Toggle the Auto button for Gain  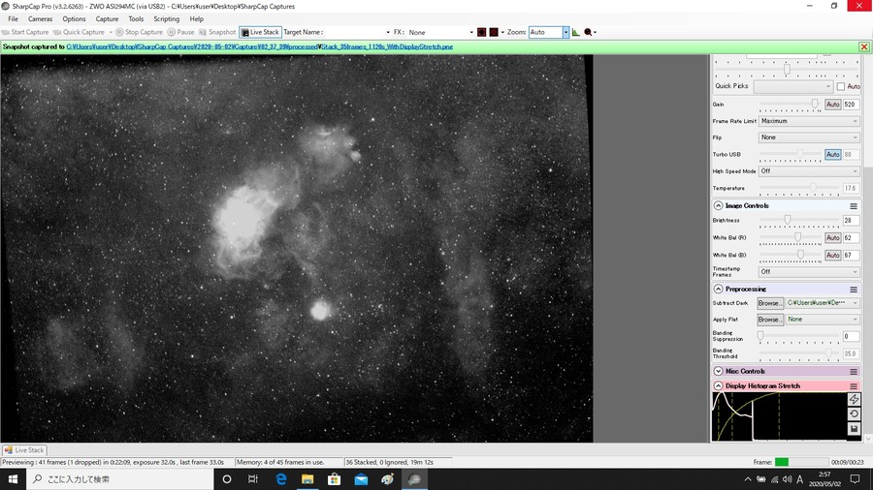tap(832, 105)
